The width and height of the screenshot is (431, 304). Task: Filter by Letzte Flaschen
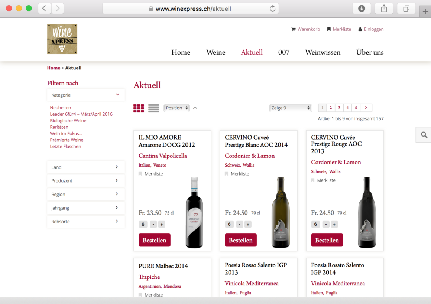pyautogui.click(x=65, y=146)
